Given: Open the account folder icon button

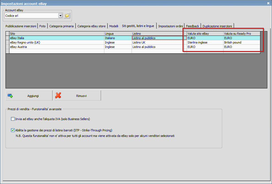Looking at the screenshot, I should click(67, 16).
